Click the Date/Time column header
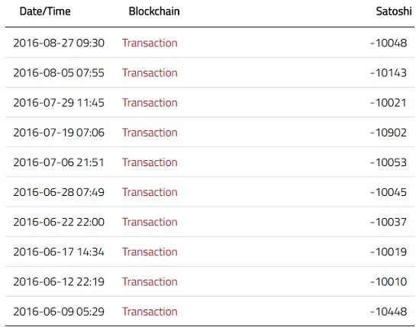 45,11
